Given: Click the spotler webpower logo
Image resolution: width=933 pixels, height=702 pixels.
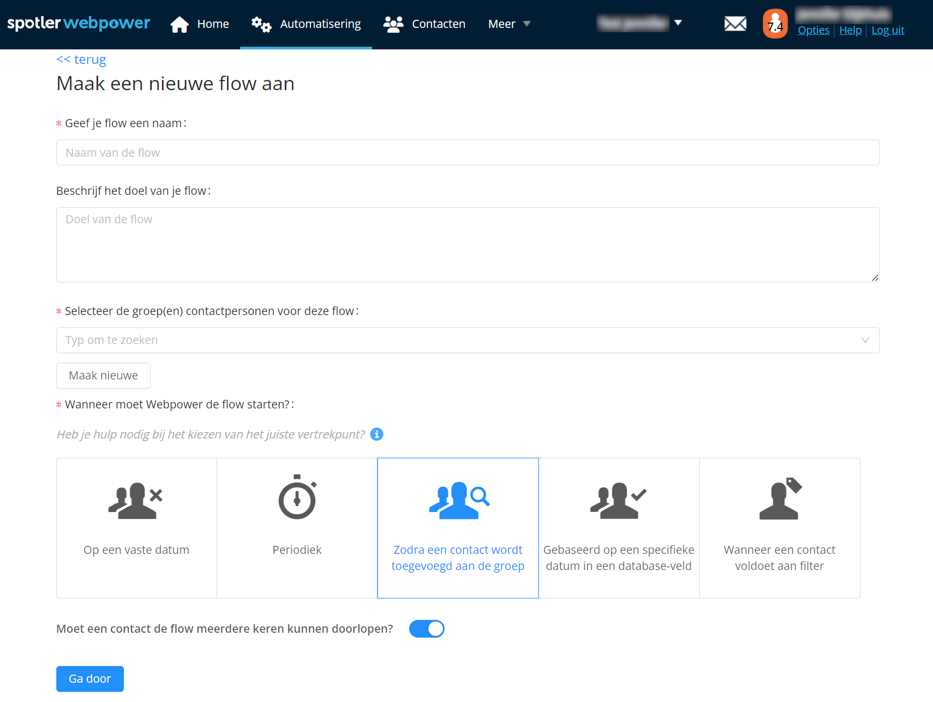Looking at the screenshot, I should 79,23.
